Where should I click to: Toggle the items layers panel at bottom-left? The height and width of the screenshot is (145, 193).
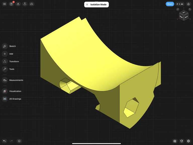(19, 141)
